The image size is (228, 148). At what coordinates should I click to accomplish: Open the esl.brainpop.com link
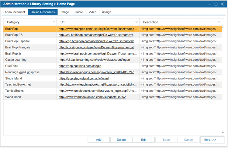[97, 35]
